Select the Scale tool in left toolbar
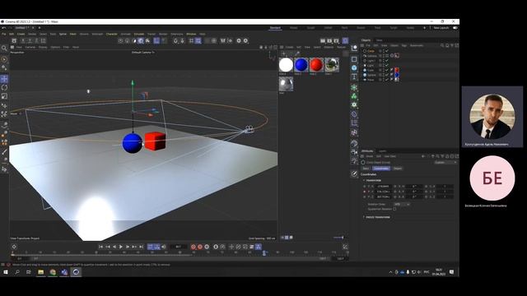Screen dimensions: 527x296 click(4, 96)
